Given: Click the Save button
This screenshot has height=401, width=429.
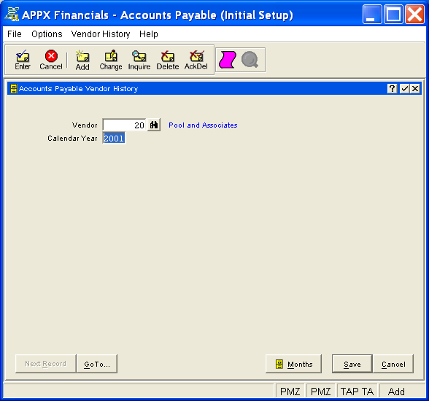Looking at the screenshot, I should (x=352, y=364).
